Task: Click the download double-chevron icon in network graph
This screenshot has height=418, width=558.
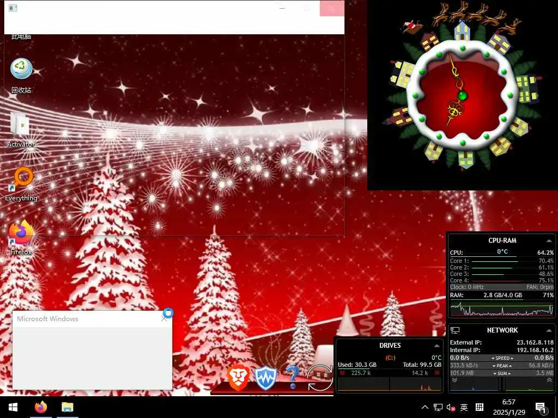Action: (454, 380)
